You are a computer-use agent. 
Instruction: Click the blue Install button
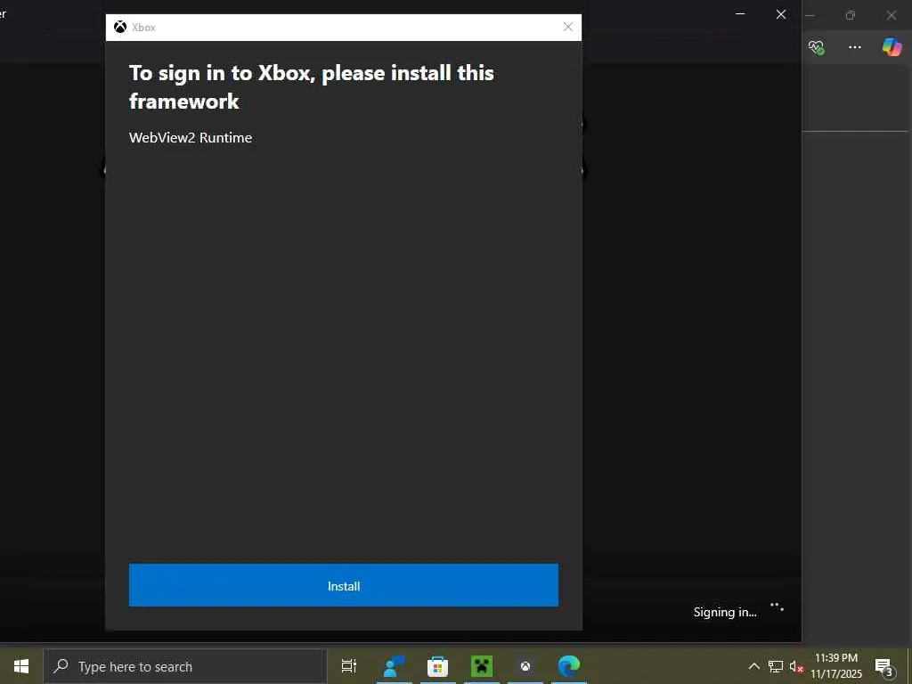point(343,585)
